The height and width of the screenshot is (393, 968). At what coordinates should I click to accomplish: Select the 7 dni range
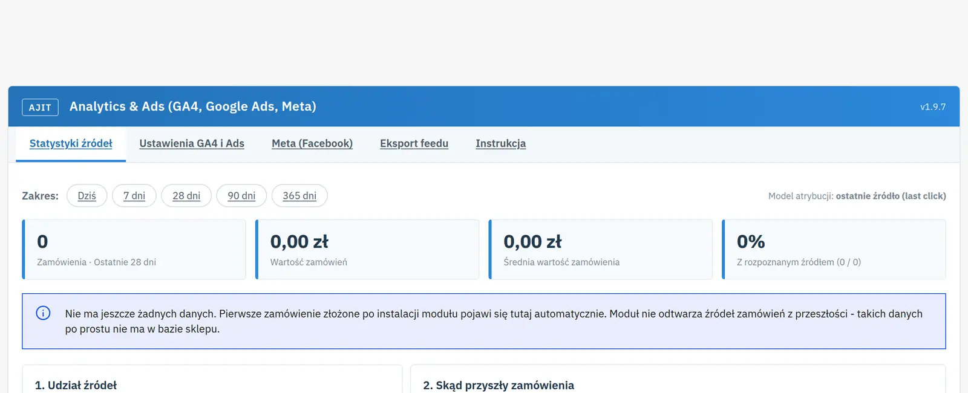point(134,196)
